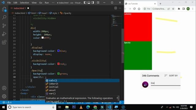Screen dimensions: 196x110
Task: Select the index.html editor tab
Action: [20, 8]
